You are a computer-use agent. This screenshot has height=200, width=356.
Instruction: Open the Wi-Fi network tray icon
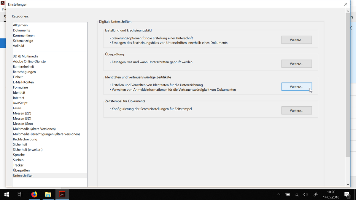click(297, 195)
